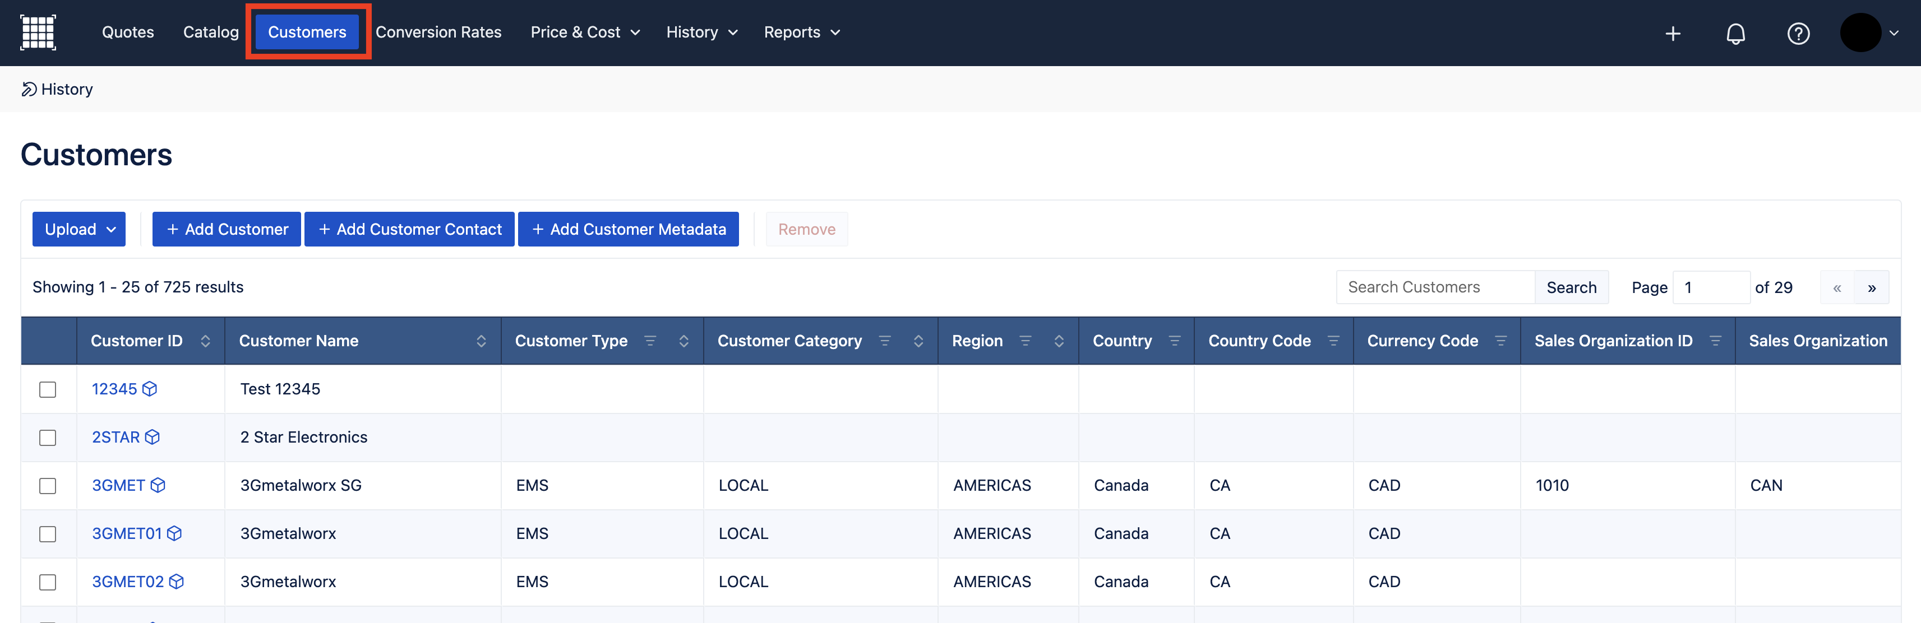Click the cube icon next to 3GMET02
Image resolution: width=1921 pixels, height=623 pixels.
pyautogui.click(x=176, y=582)
